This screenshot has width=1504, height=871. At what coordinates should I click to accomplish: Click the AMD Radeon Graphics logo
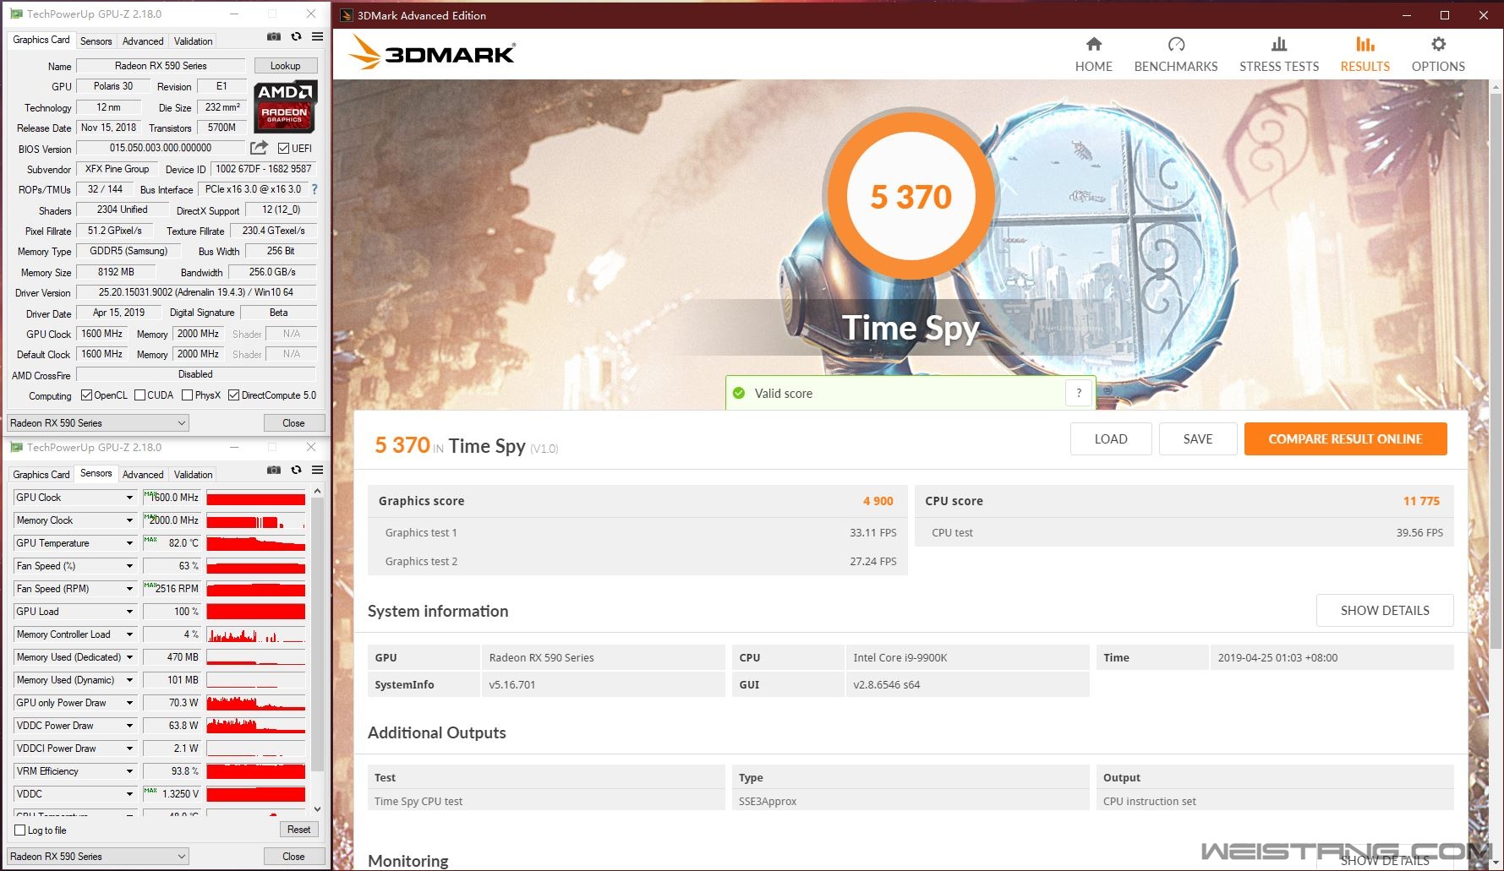click(x=285, y=106)
